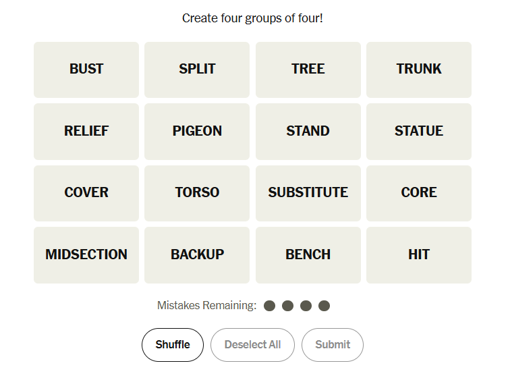Choose the MIDSECTION tile
The image size is (508, 376).
86,255
